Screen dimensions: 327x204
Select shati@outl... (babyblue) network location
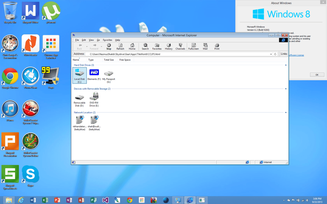[94, 123]
